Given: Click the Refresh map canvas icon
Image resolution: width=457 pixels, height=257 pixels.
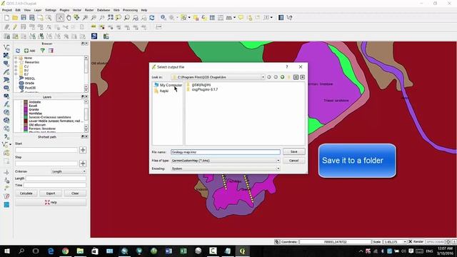Looking at the screenshot, I should [152, 18].
